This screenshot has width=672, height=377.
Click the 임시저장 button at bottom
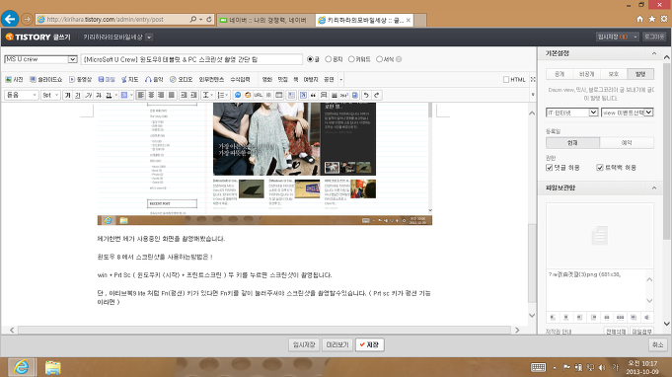pos(304,344)
